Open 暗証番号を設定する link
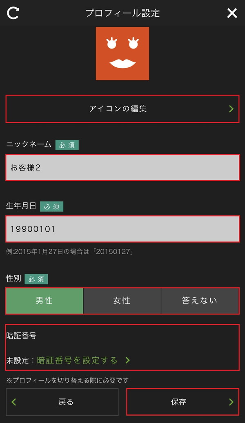This screenshot has width=245, height=423. click(x=77, y=360)
